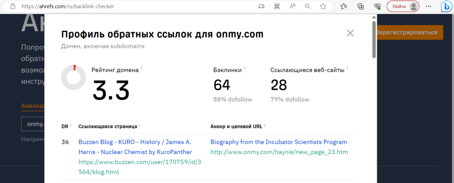The height and width of the screenshot is (183, 454).
Task: Click info icon next to Рейтинг домена
Action: (142, 69)
